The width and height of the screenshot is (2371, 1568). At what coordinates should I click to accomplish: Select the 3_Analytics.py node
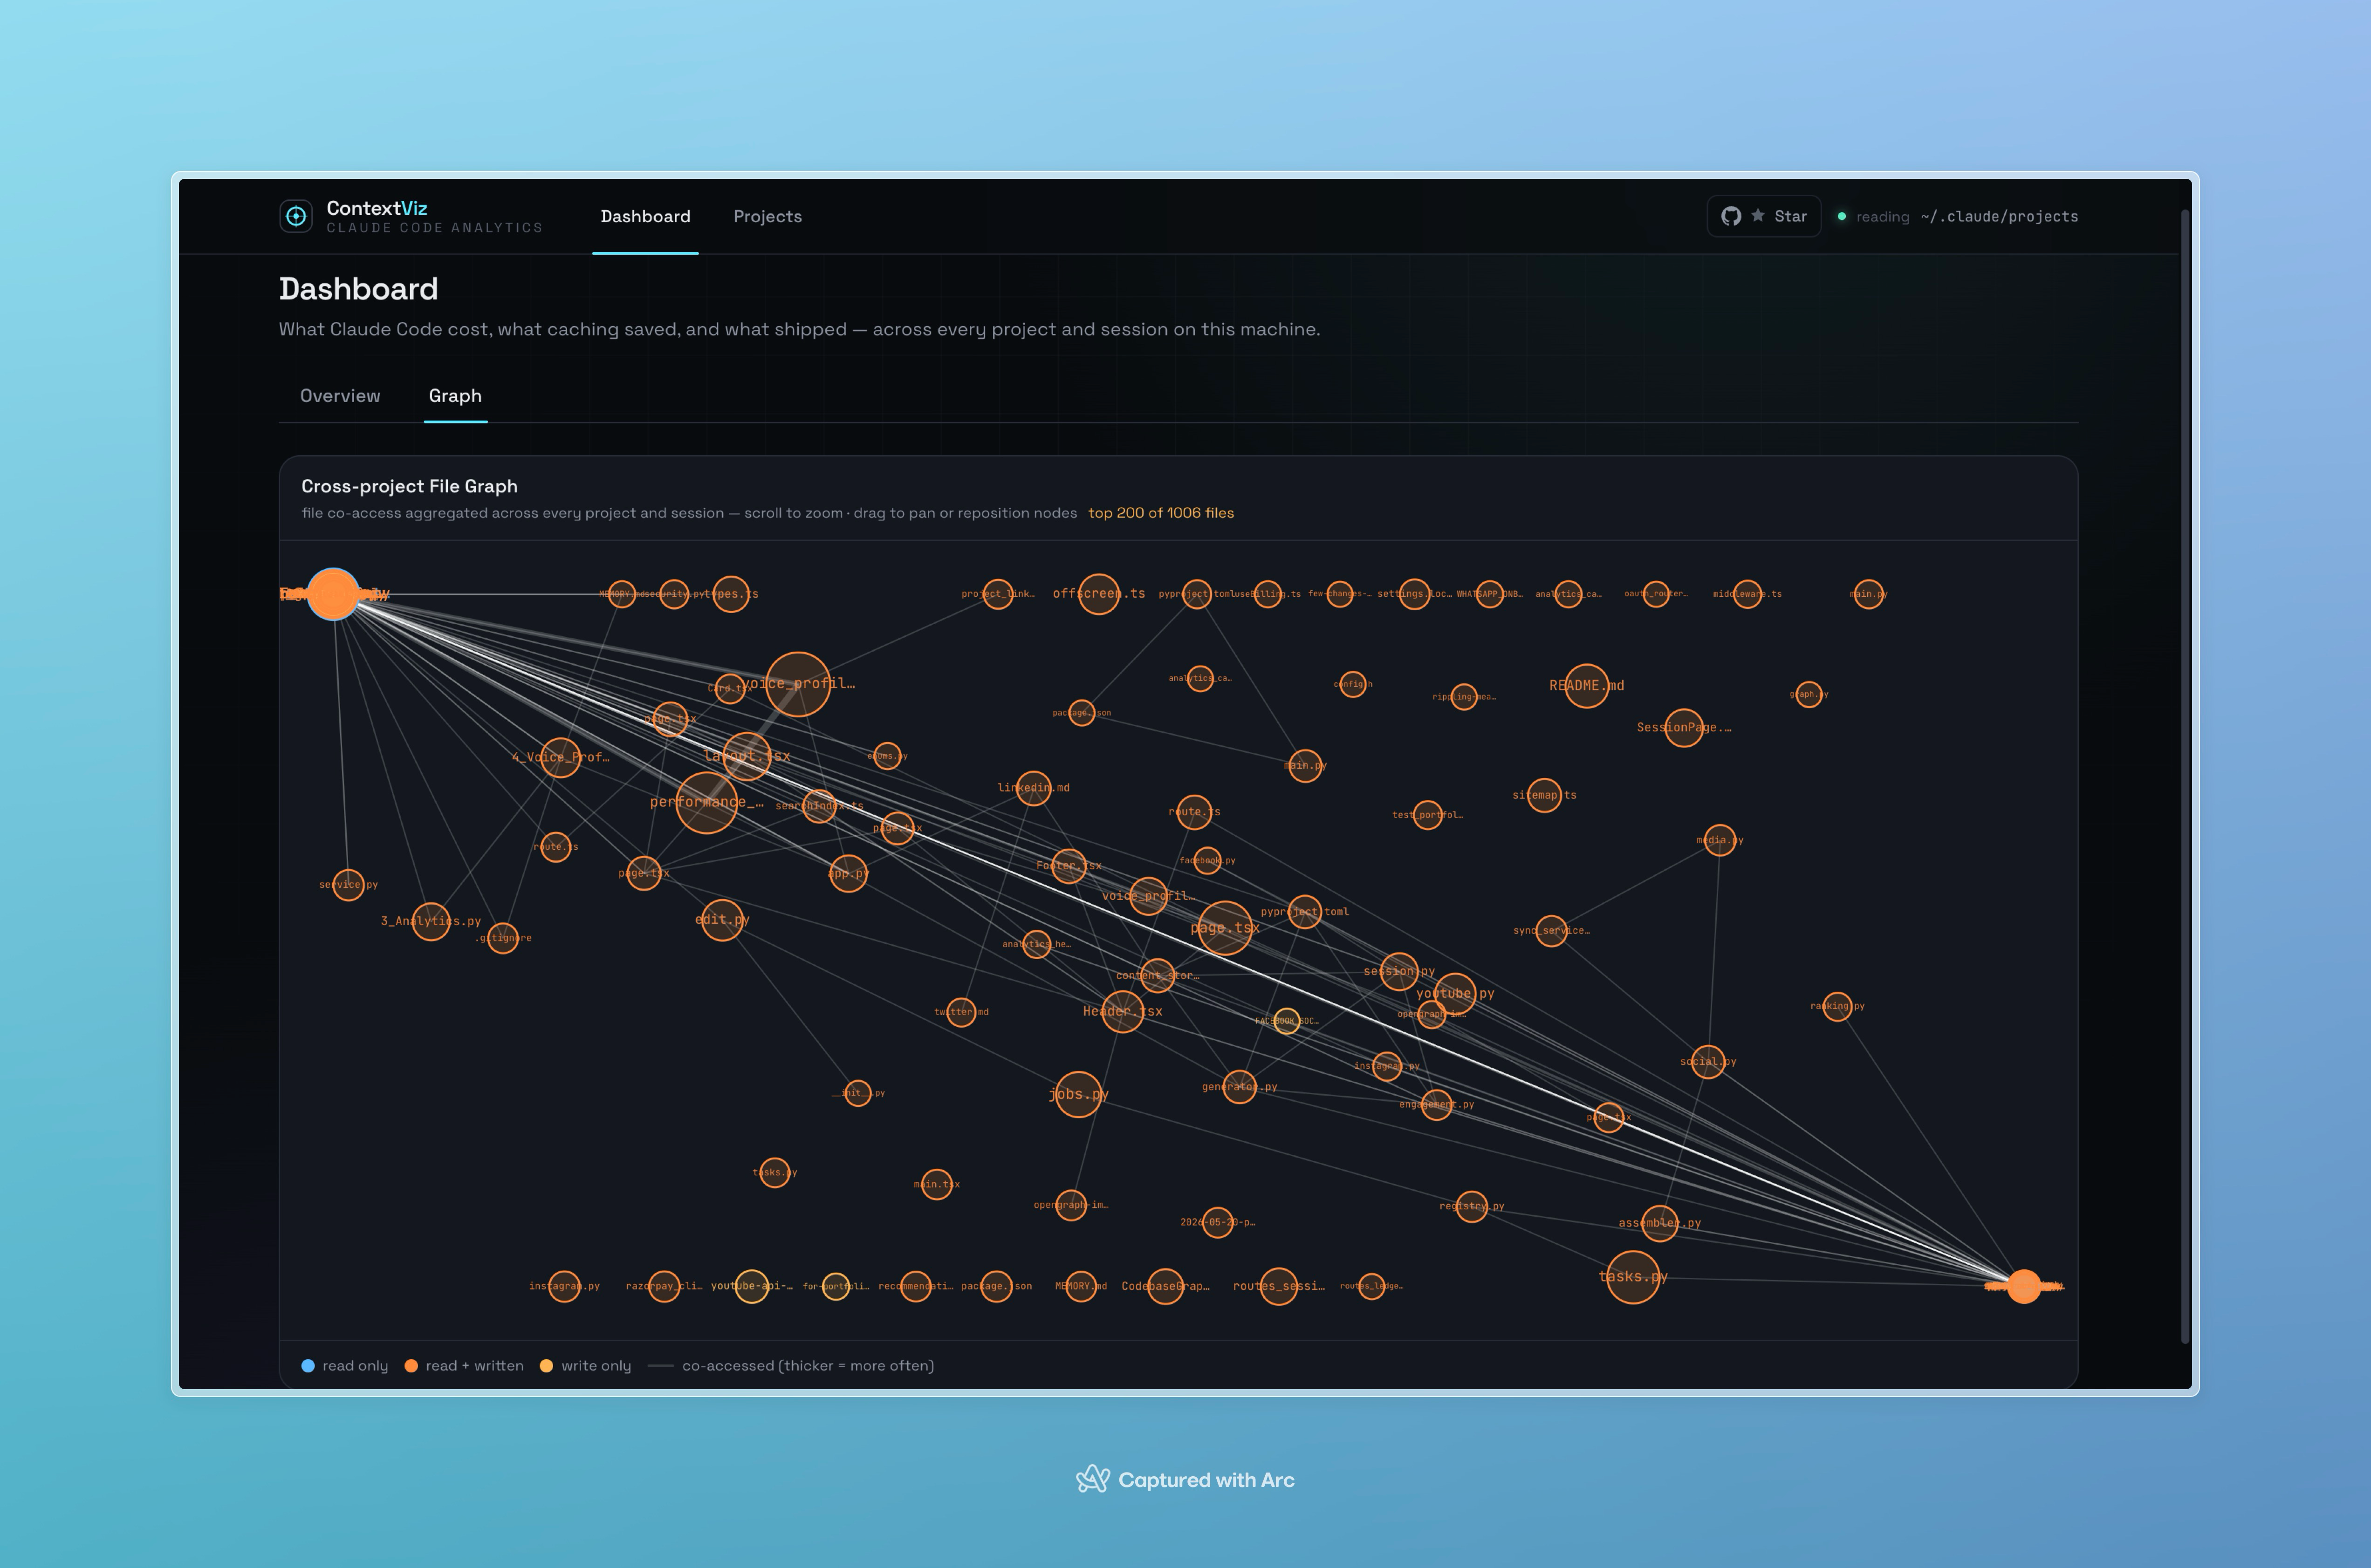tap(430, 921)
